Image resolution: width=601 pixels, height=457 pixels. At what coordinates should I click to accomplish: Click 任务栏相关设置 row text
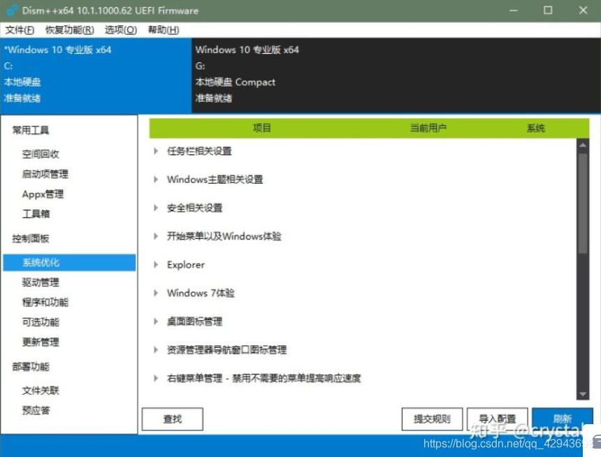coord(199,151)
